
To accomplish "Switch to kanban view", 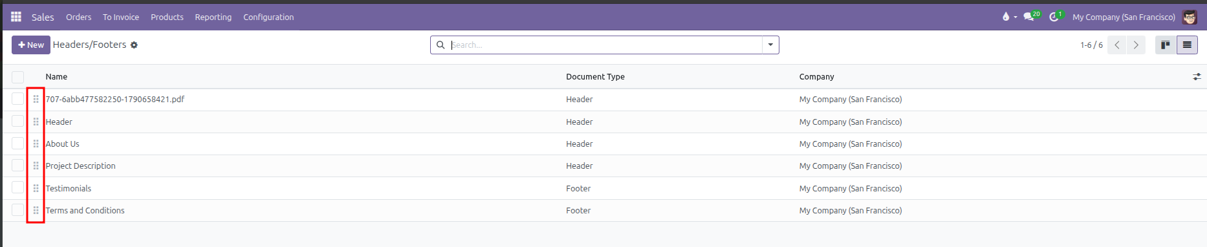I will [1166, 45].
